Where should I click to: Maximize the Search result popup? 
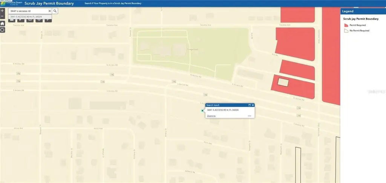(249, 105)
